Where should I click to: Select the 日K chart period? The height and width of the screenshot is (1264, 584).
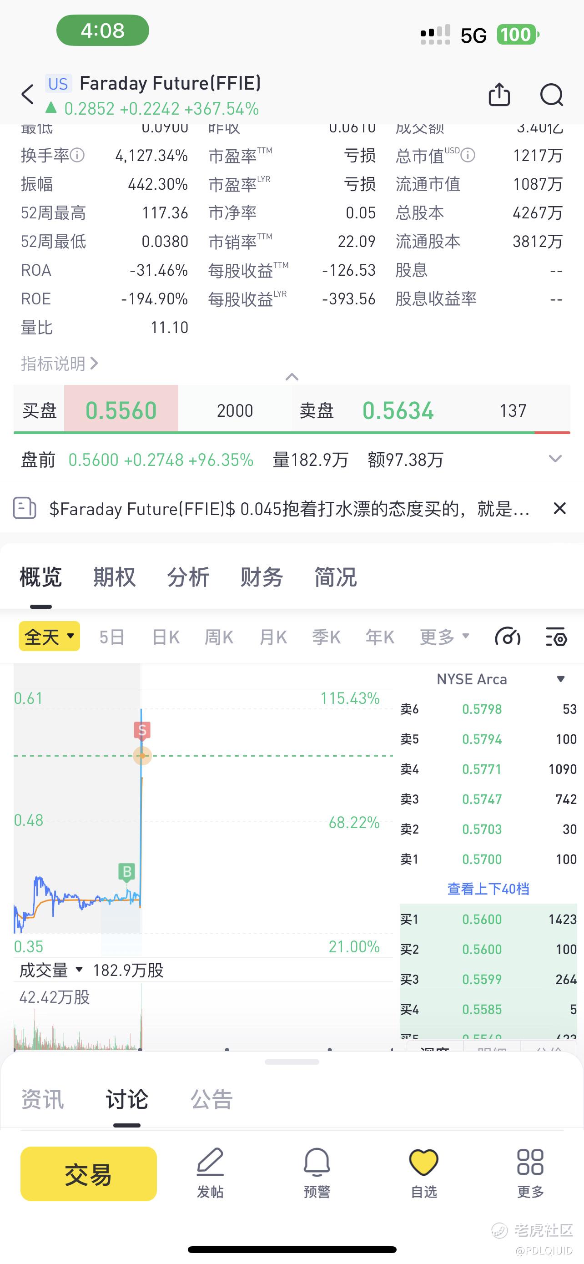tap(166, 637)
